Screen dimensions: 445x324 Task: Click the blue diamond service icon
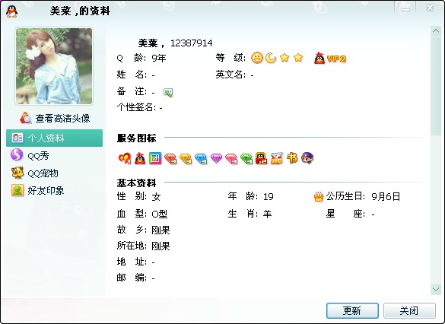click(x=201, y=159)
